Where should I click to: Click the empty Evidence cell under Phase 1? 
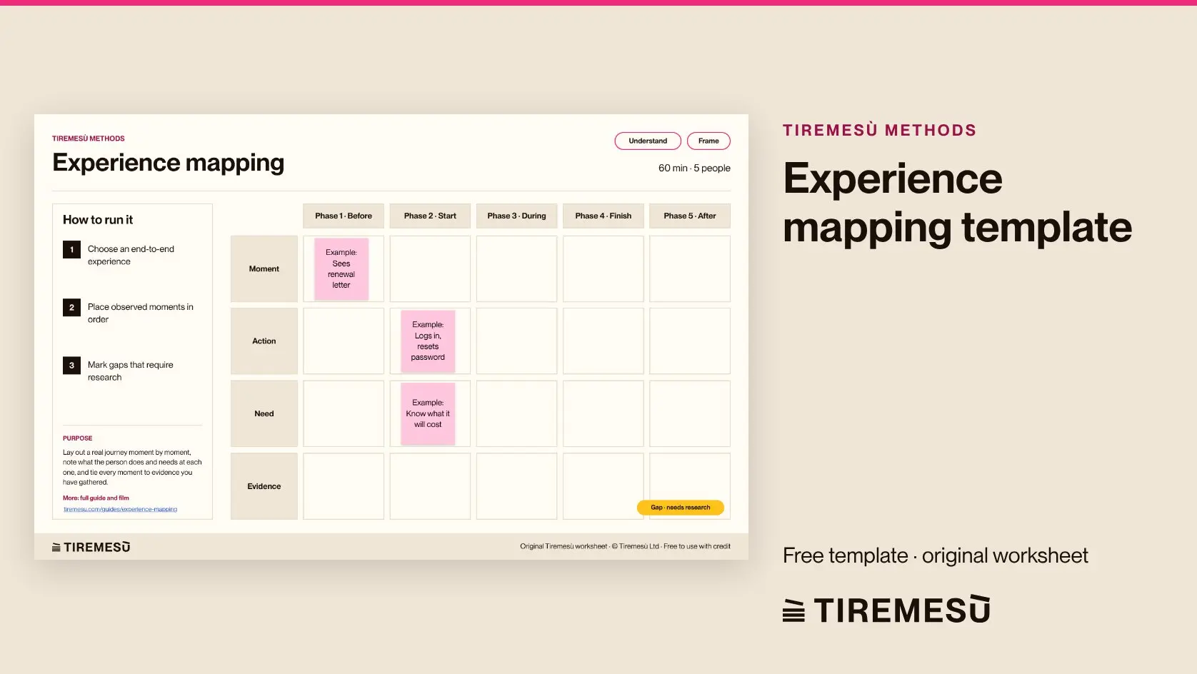[344, 486]
